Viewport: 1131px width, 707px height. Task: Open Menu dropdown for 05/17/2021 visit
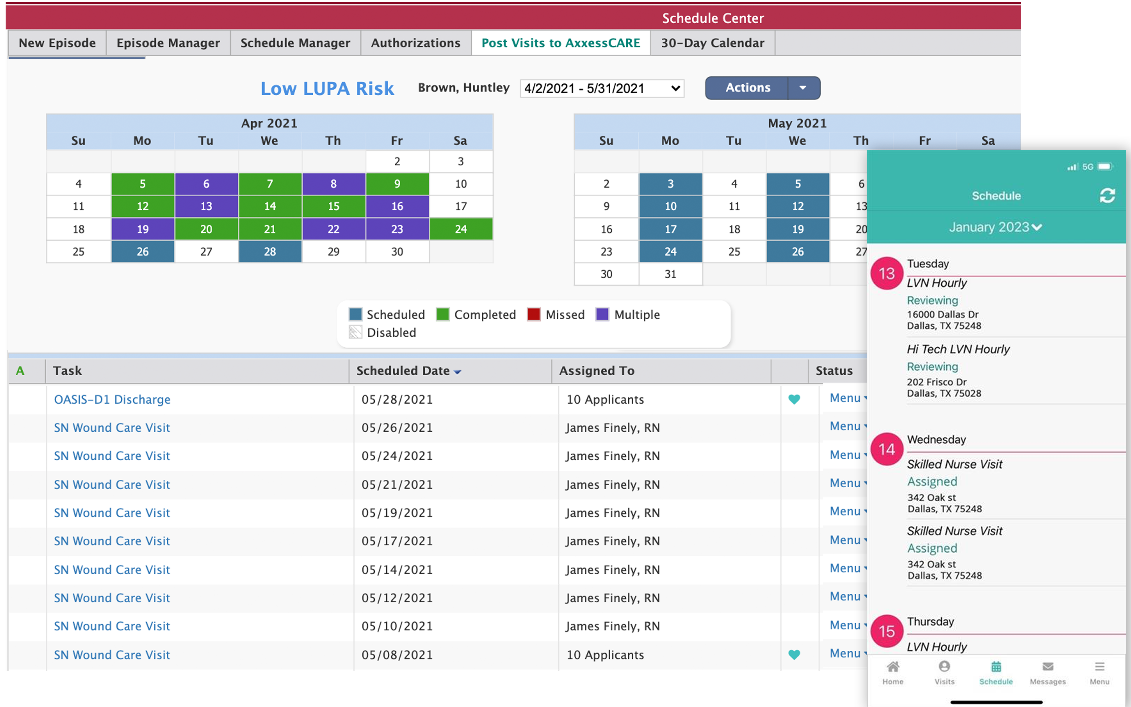[x=848, y=540]
